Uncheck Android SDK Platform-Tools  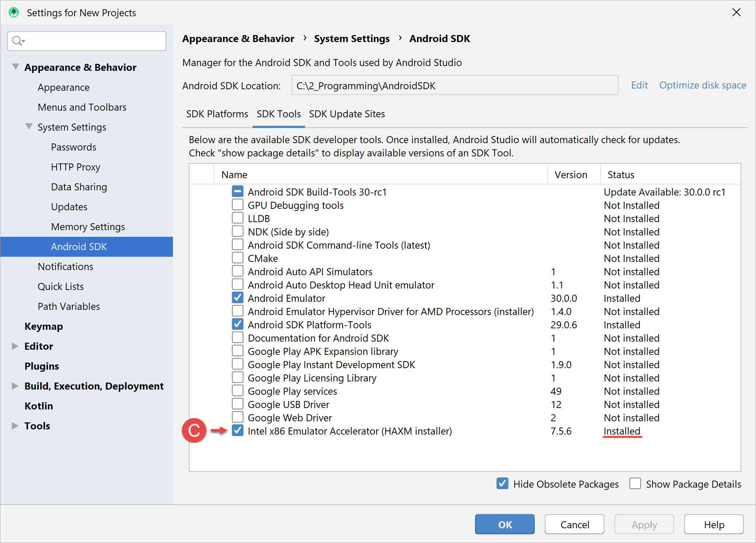click(x=238, y=324)
